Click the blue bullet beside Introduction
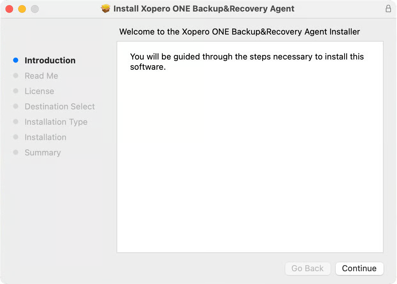 [x=16, y=60]
